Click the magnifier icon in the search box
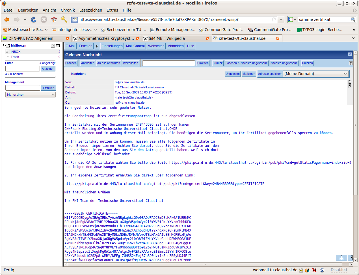359x275 pixels. [x=353, y=19]
